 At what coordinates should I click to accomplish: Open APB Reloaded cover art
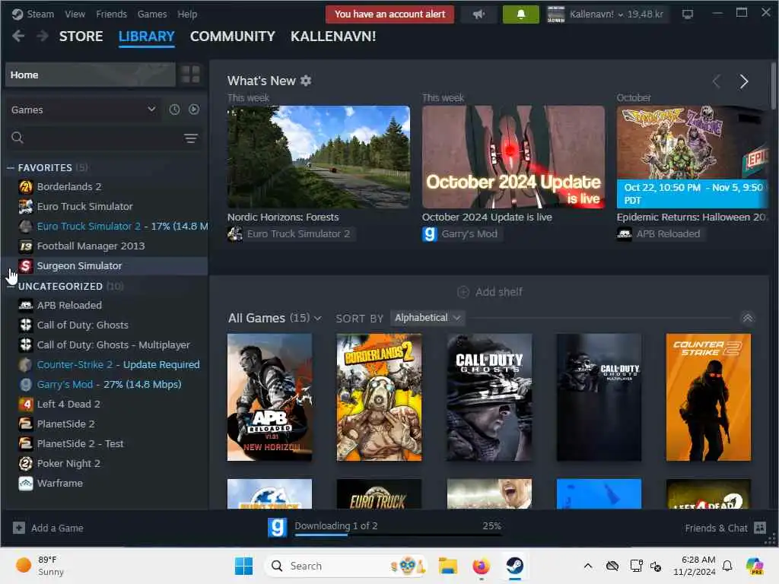pyautogui.click(x=270, y=397)
